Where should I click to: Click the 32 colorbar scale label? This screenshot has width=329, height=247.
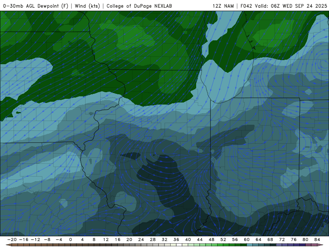(164, 240)
